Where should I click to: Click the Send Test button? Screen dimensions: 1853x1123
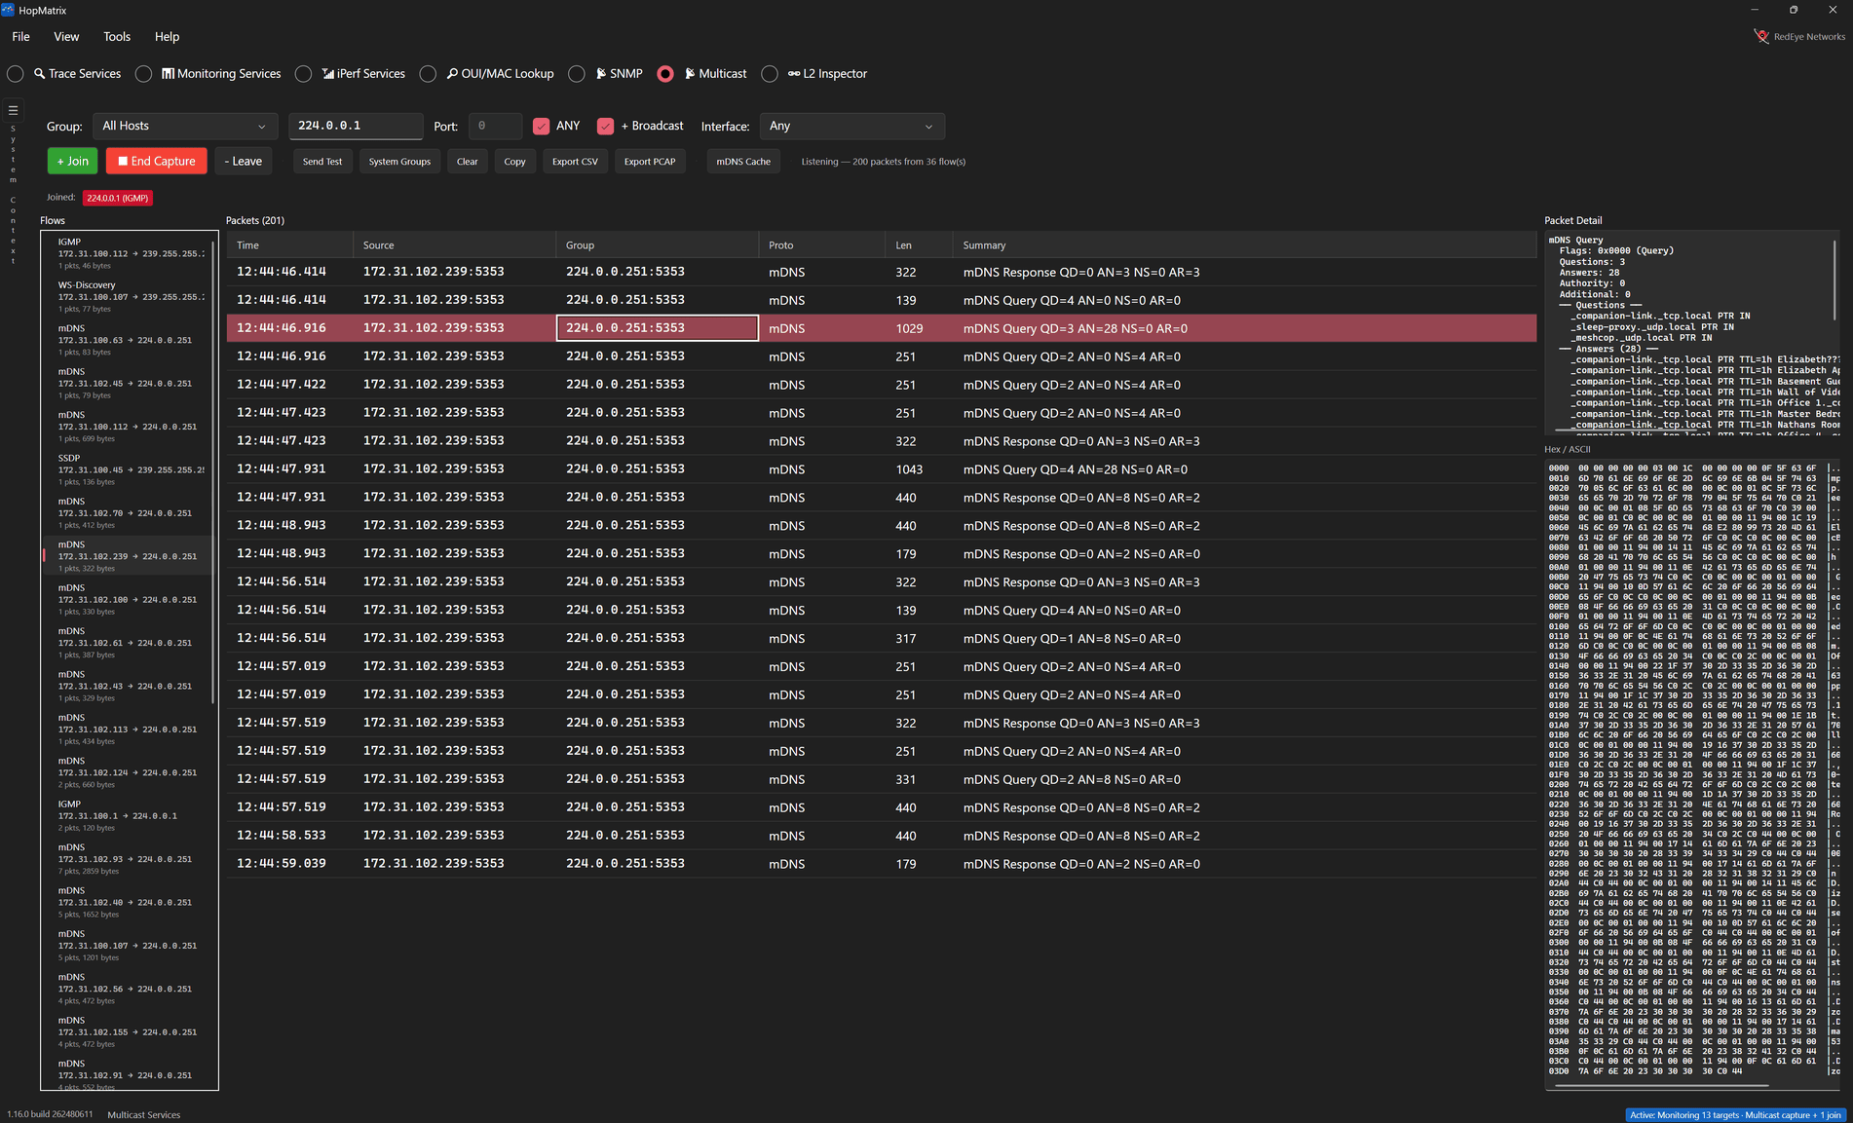322,162
